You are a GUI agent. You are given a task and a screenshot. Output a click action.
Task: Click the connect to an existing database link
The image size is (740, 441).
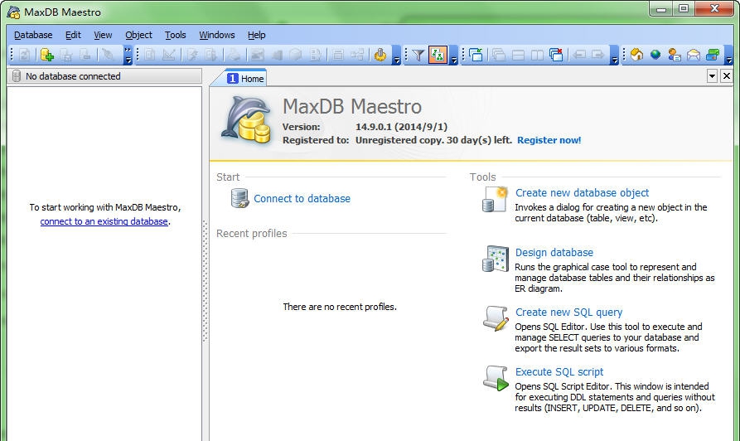point(104,221)
